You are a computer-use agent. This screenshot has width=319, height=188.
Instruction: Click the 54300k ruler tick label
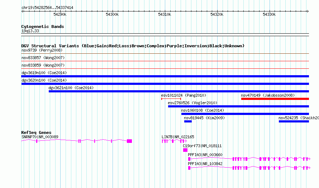point(112,14)
